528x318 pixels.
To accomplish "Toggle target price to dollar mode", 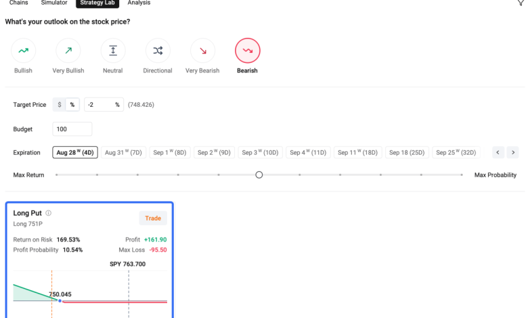I will click(x=60, y=105).
